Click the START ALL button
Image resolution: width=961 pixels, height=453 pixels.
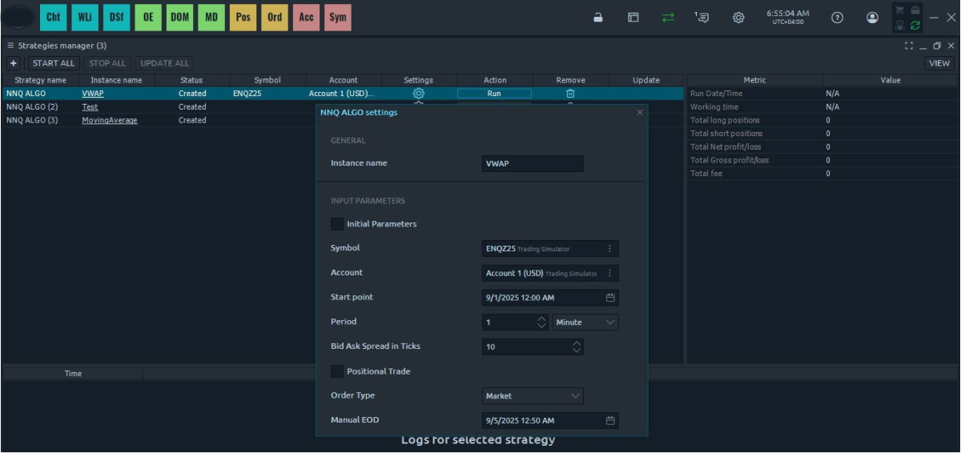[x=54, y=63]
